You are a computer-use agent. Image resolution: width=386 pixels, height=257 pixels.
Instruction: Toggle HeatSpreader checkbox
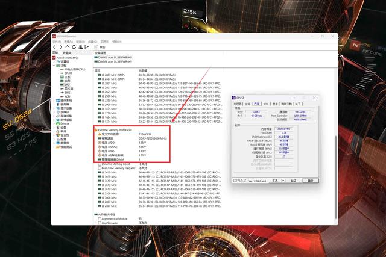[100, 223]
